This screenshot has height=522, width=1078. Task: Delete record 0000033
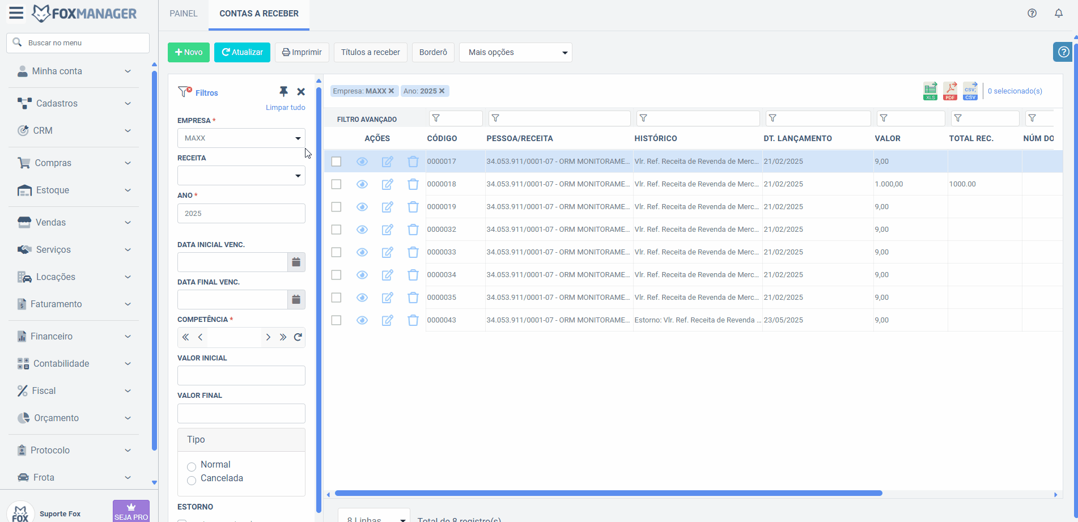413,252
